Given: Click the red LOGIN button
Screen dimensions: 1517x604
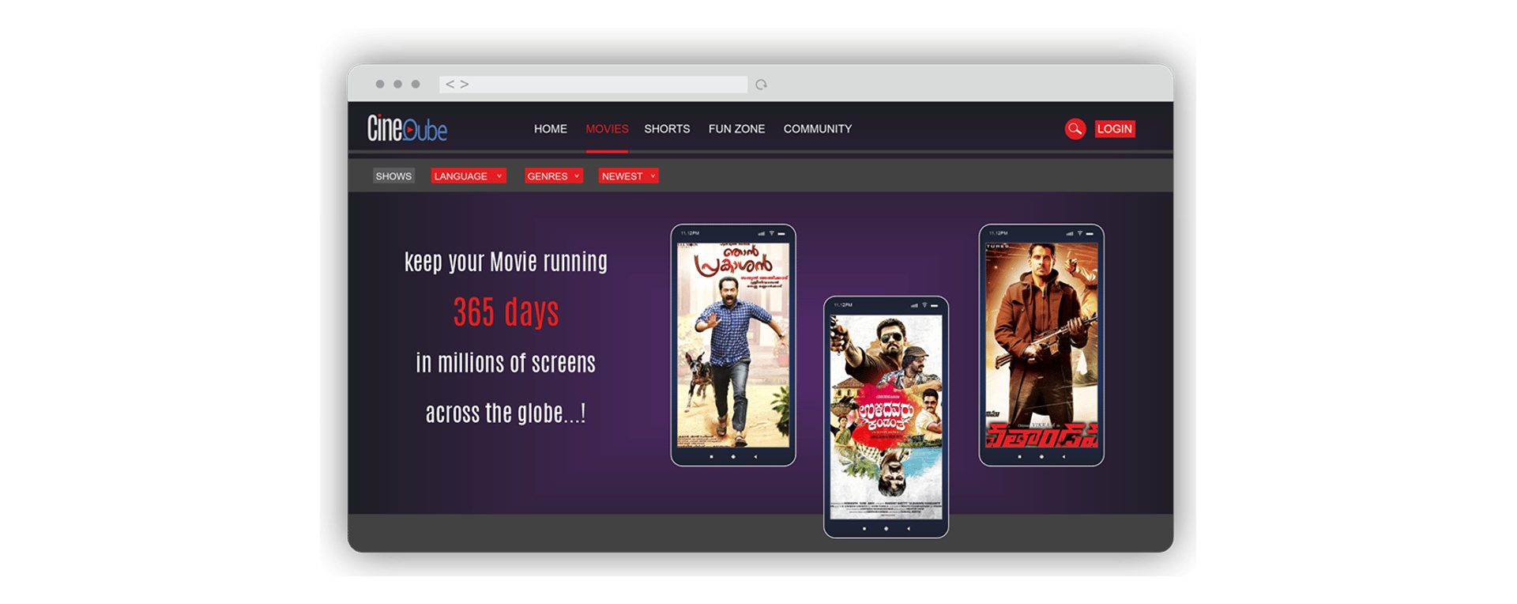Looking at the screenshot, I should point(1115,129).
